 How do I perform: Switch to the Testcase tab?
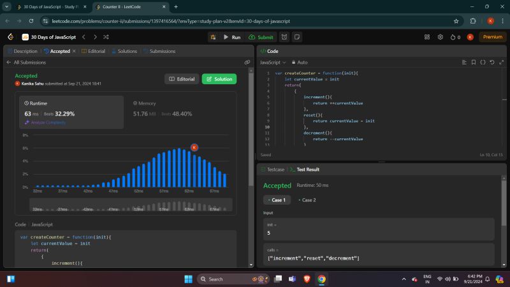coord(273,170)
